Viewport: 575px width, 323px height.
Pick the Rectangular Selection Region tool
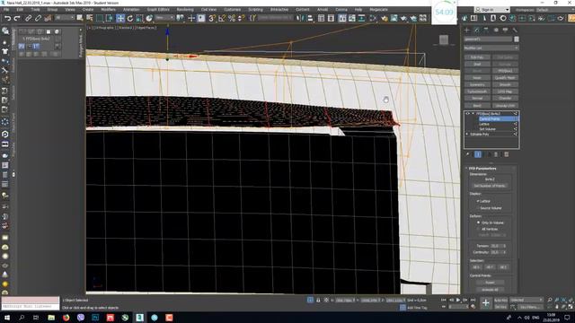pos(100,18)
